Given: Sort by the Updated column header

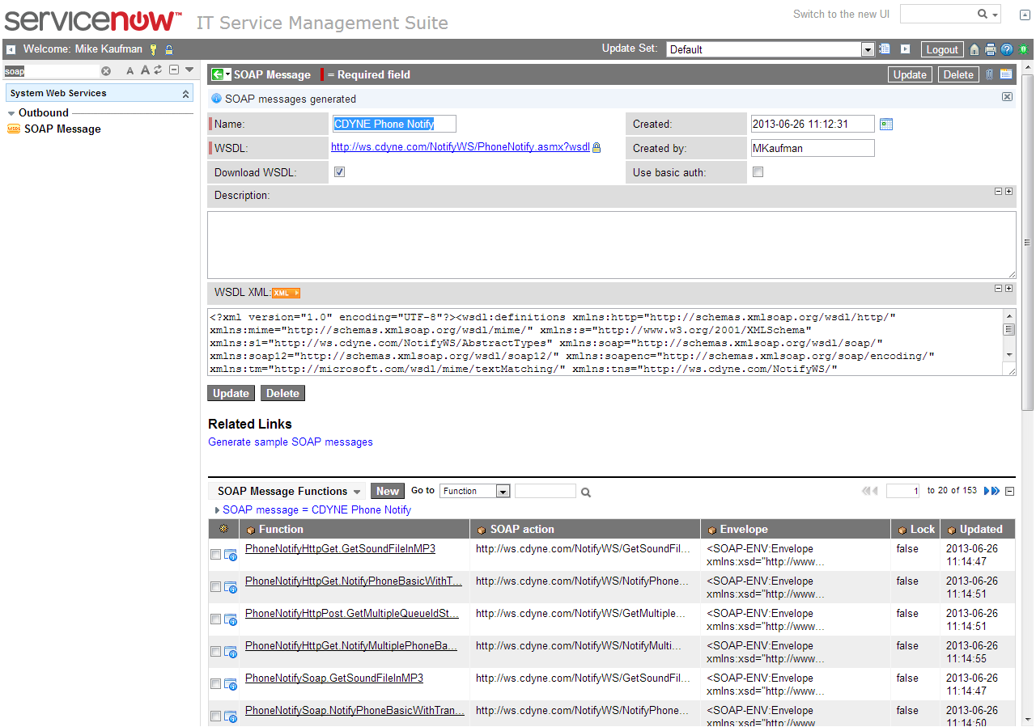Looking at the screenshot, I should click(981, 529).
